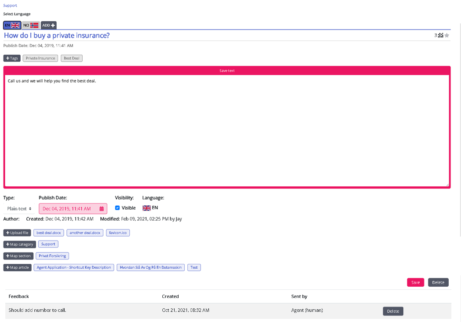
Task: Open the Plain text type dropdown
Action: [x=19, y=209]
